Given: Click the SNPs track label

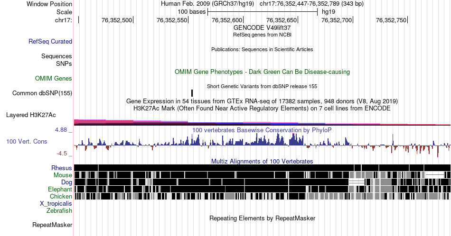Looking at the screenshot, I should pyautogui.click(x=64, y=64).
